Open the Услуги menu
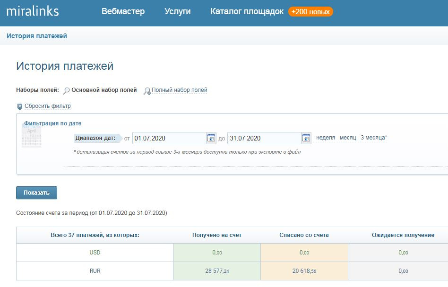448x287 pixels. click(x=177, y=11)
